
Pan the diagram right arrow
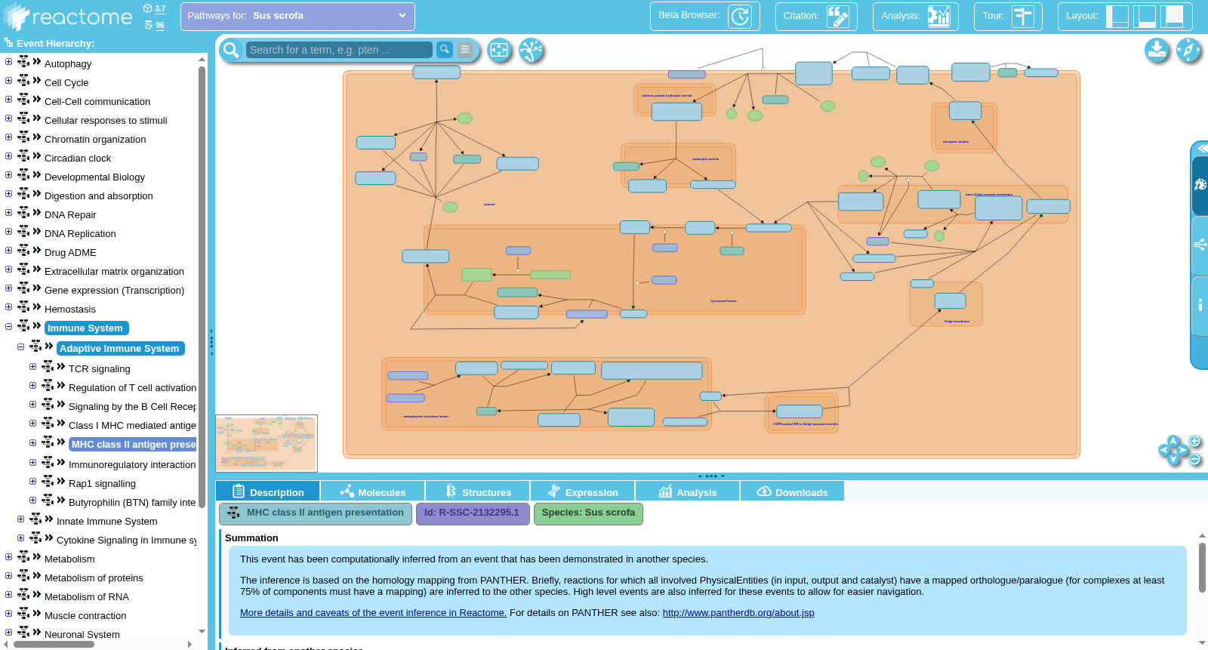tap(1183, 450)
